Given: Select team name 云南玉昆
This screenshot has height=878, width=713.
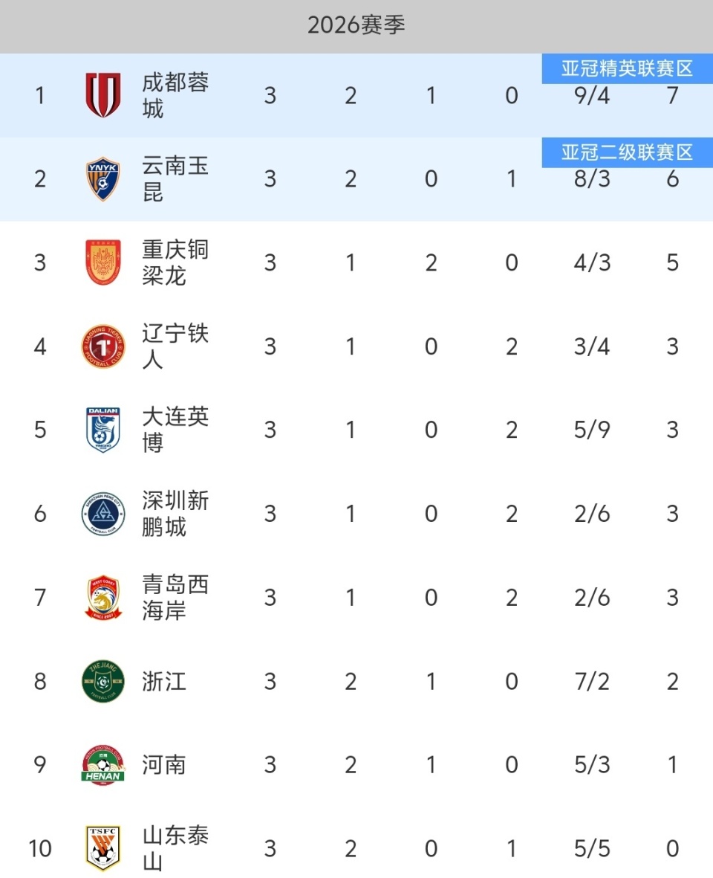Looking at the screenshot, I should pos(175,179).
